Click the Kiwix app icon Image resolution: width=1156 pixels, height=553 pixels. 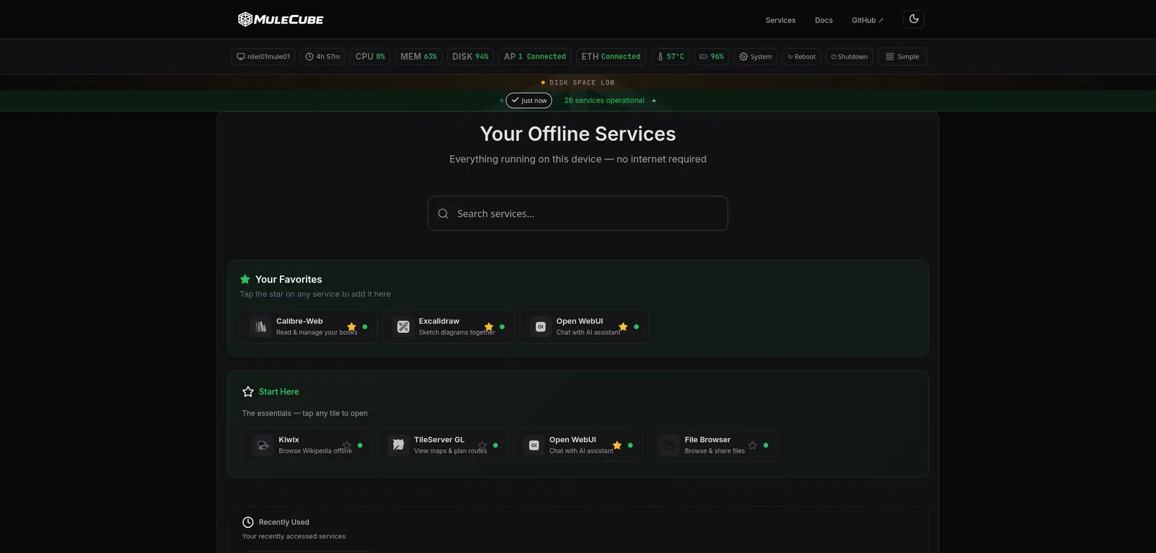point(263,445)
